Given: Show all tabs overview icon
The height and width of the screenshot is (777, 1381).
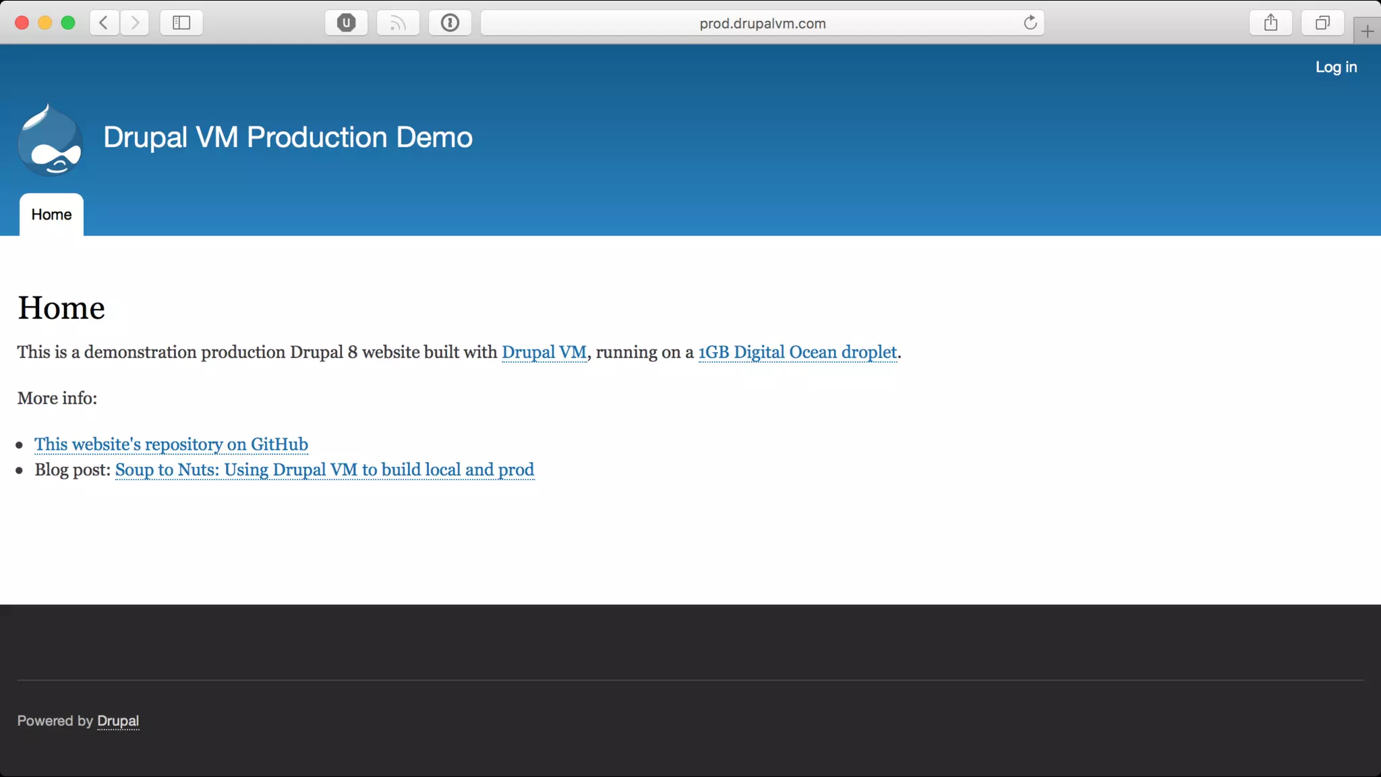Looking at the screenshot, I should [x=1322, y=23].
